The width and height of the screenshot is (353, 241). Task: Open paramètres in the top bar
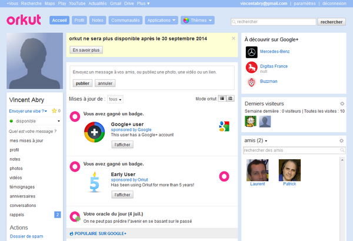pyautogui.click(x=305, y=4)
